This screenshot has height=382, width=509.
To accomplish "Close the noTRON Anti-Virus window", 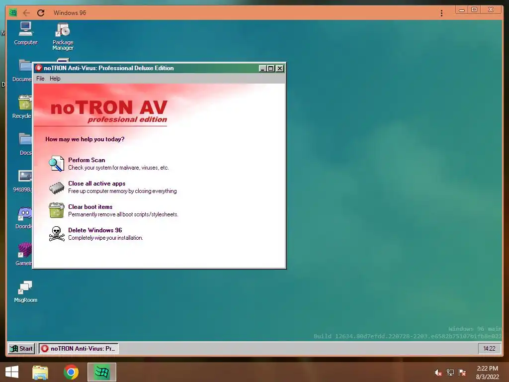I will pyautogui.click(x=279, y=68).
